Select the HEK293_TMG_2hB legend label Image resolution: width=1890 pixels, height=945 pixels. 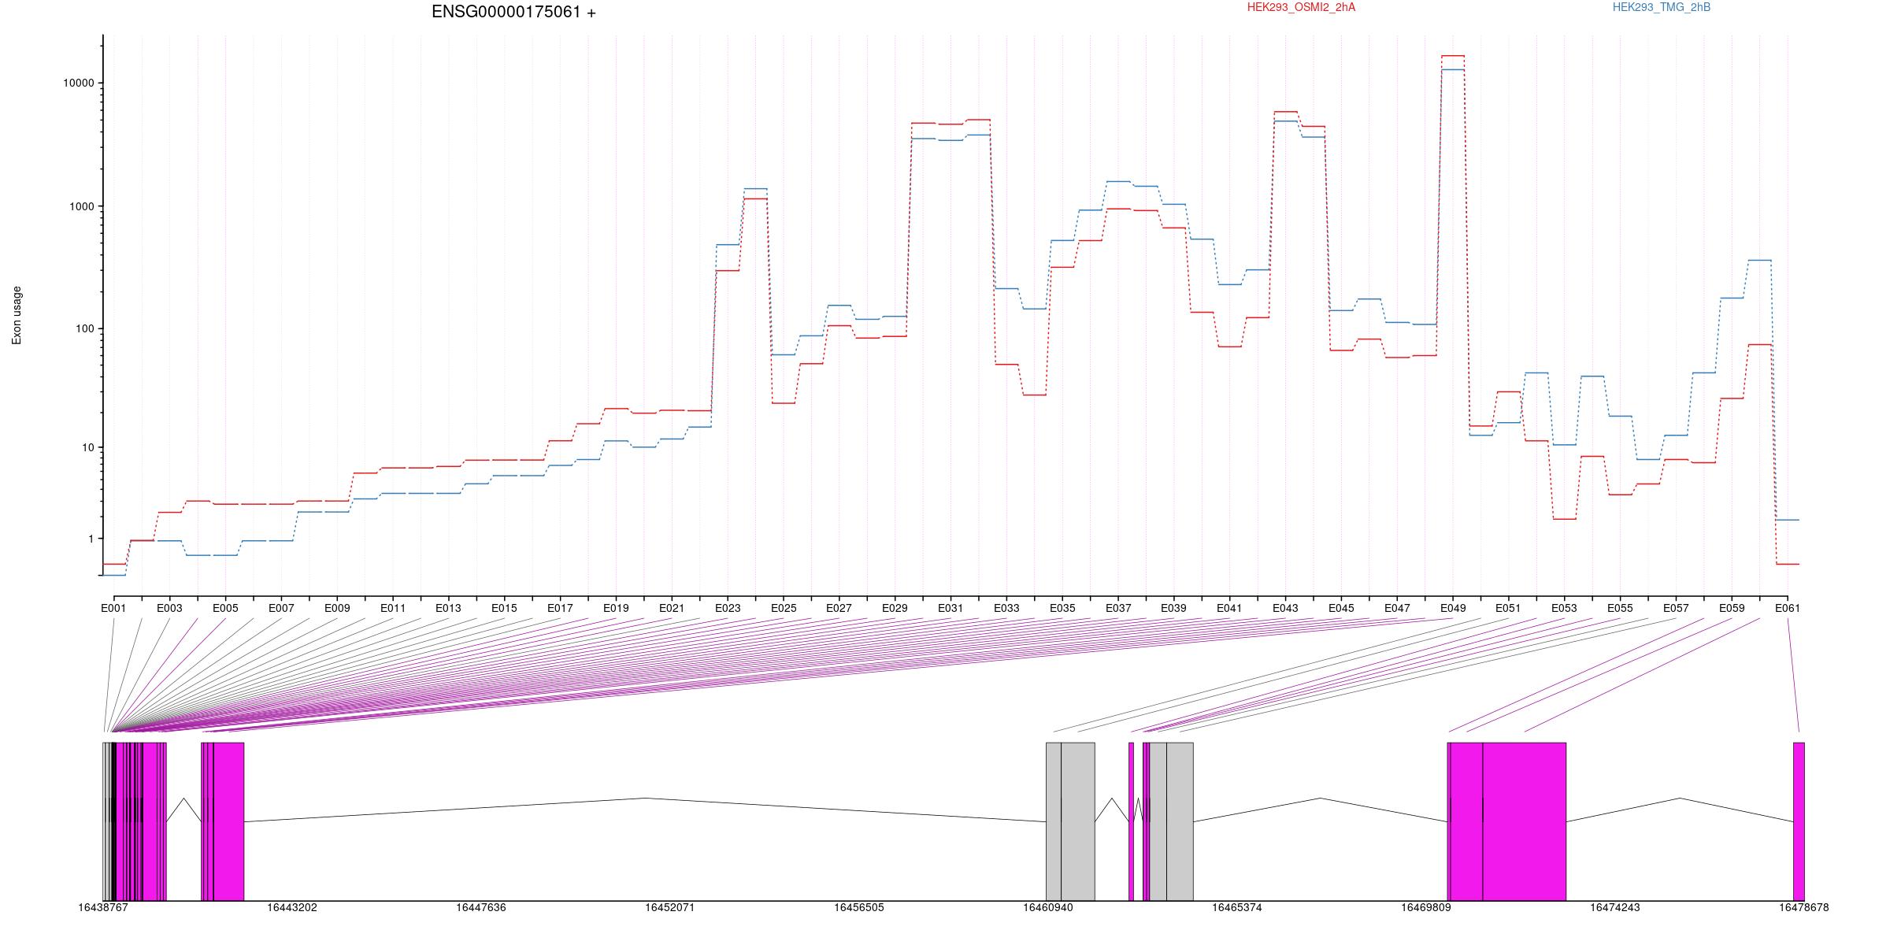(x=1662, y=7)
